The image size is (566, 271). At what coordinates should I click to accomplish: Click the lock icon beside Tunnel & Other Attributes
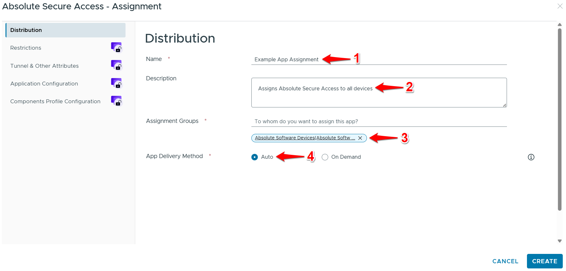(x=116, y=65)
